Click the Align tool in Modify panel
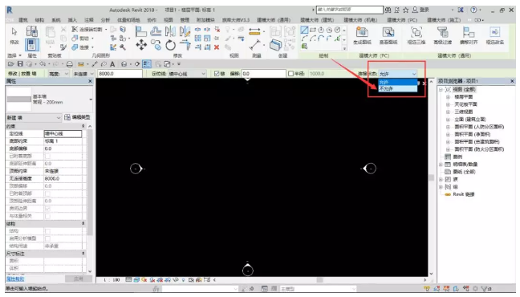The image size is (520, 297). 141,32
